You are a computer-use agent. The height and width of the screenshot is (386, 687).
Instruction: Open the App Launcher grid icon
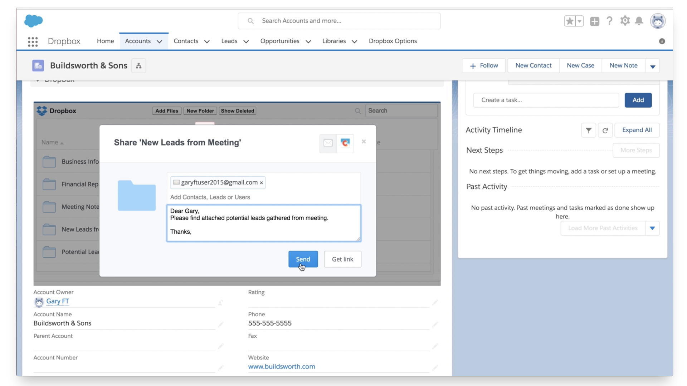[33, 41]
